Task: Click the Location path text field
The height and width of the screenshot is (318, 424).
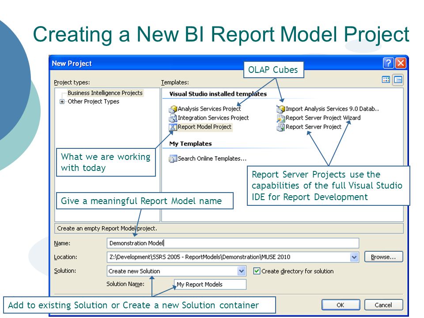Action: 228,257
